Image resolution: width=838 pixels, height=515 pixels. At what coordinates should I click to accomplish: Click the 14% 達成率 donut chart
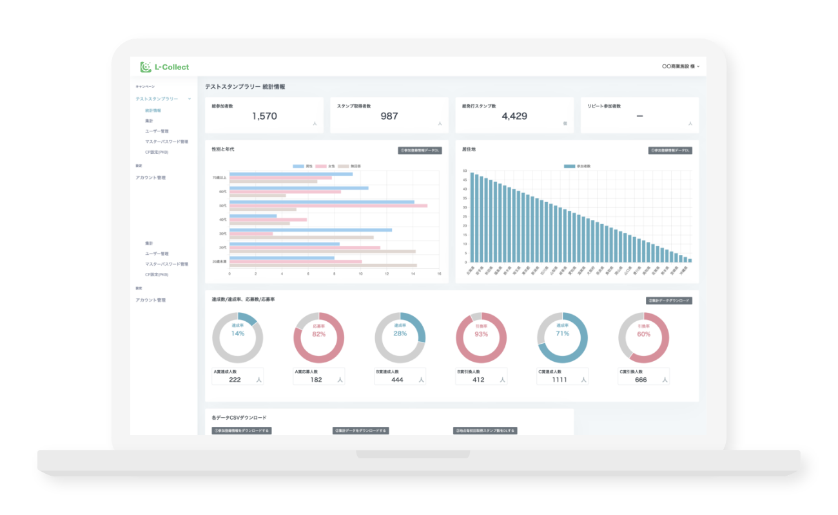238,338
